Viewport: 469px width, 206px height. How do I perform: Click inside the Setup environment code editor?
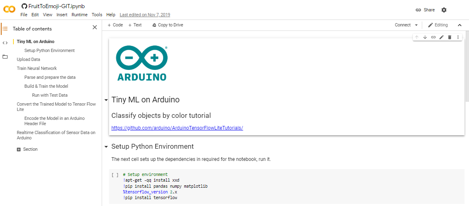pyautogui.click(x=293, y=186)
